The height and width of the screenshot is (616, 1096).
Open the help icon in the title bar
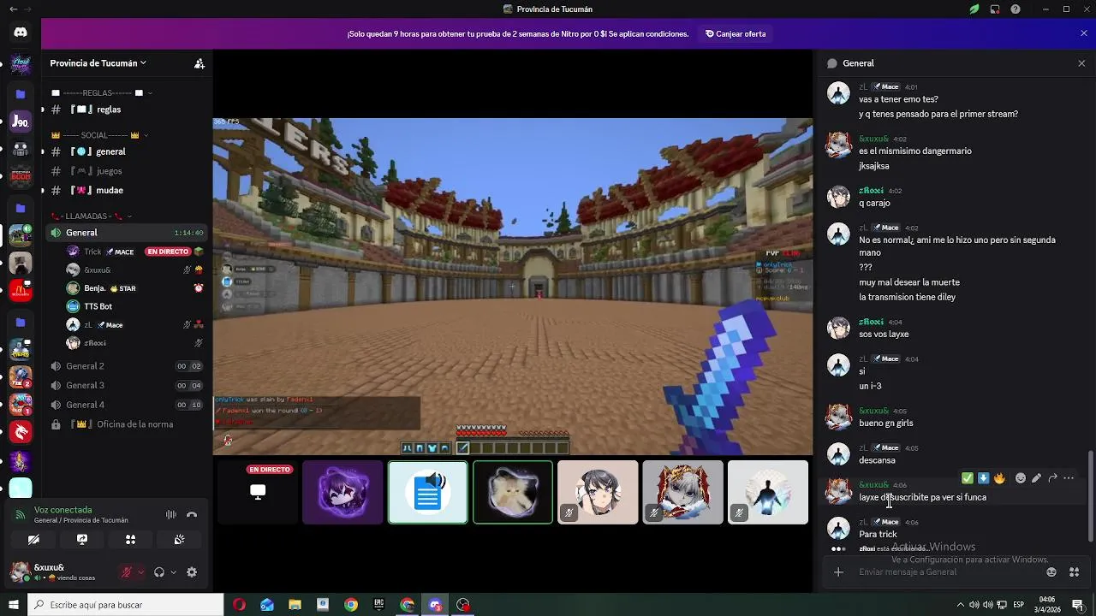1016,9
